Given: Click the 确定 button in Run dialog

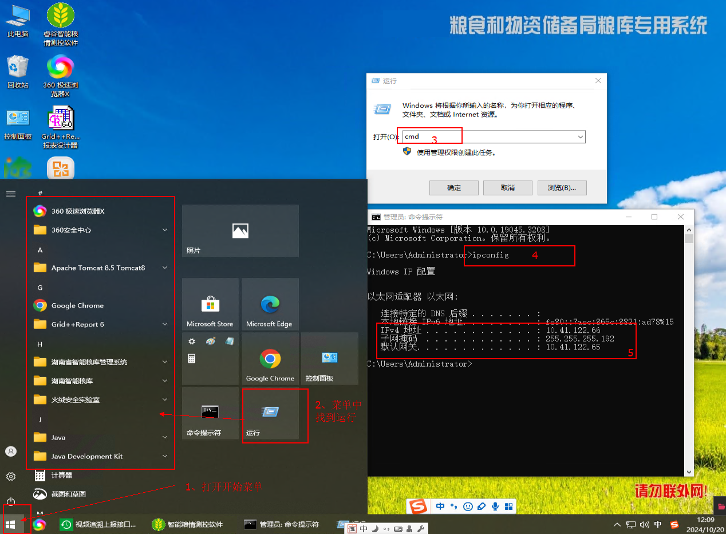Looking at the screenshot, I should point(453,187).
